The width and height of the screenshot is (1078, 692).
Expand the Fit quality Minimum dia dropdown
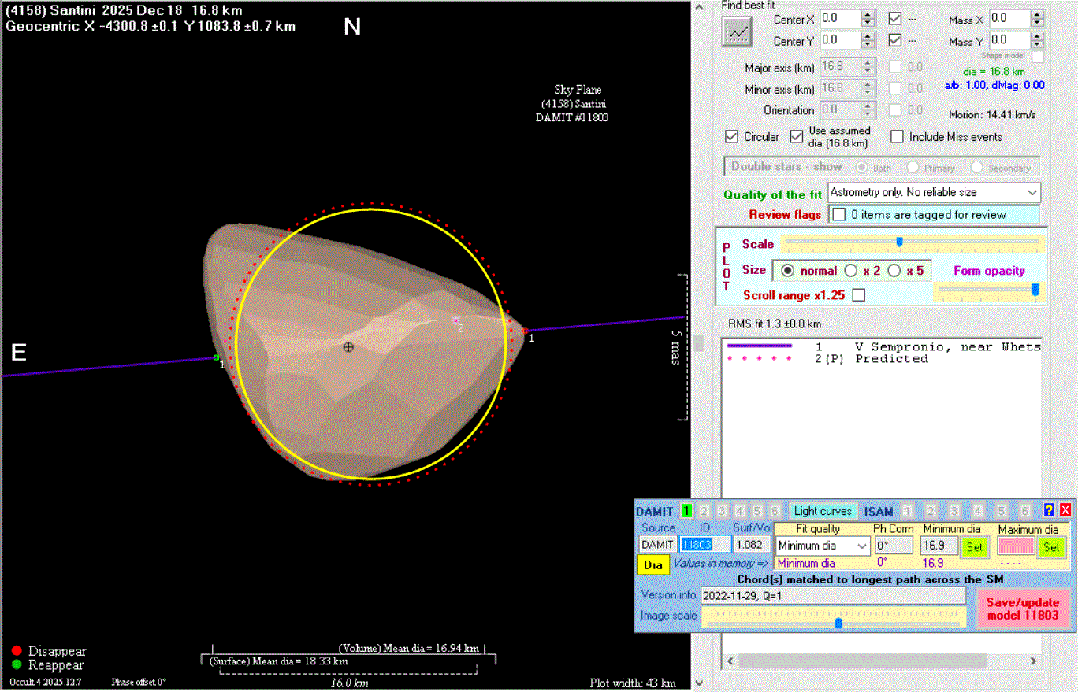point(862,546)
